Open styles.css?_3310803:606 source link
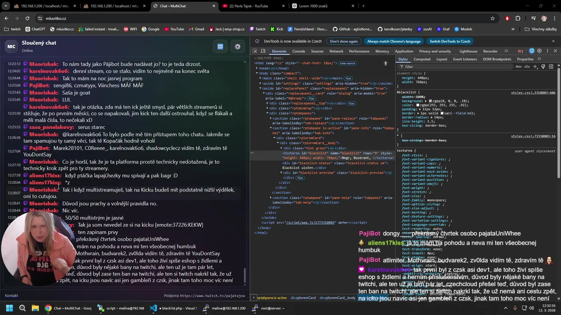The width and height of the screenshot is (561, 315). 533,93
